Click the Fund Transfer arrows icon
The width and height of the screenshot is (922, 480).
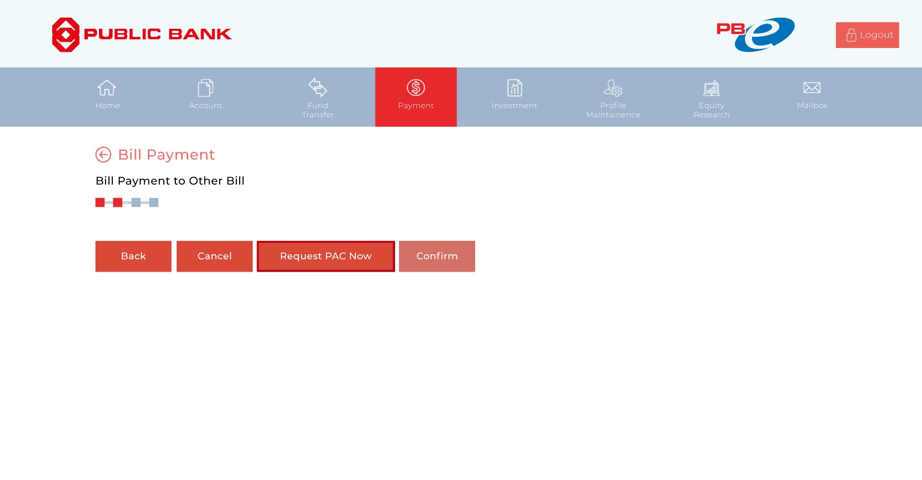click(x=318, y=87)
